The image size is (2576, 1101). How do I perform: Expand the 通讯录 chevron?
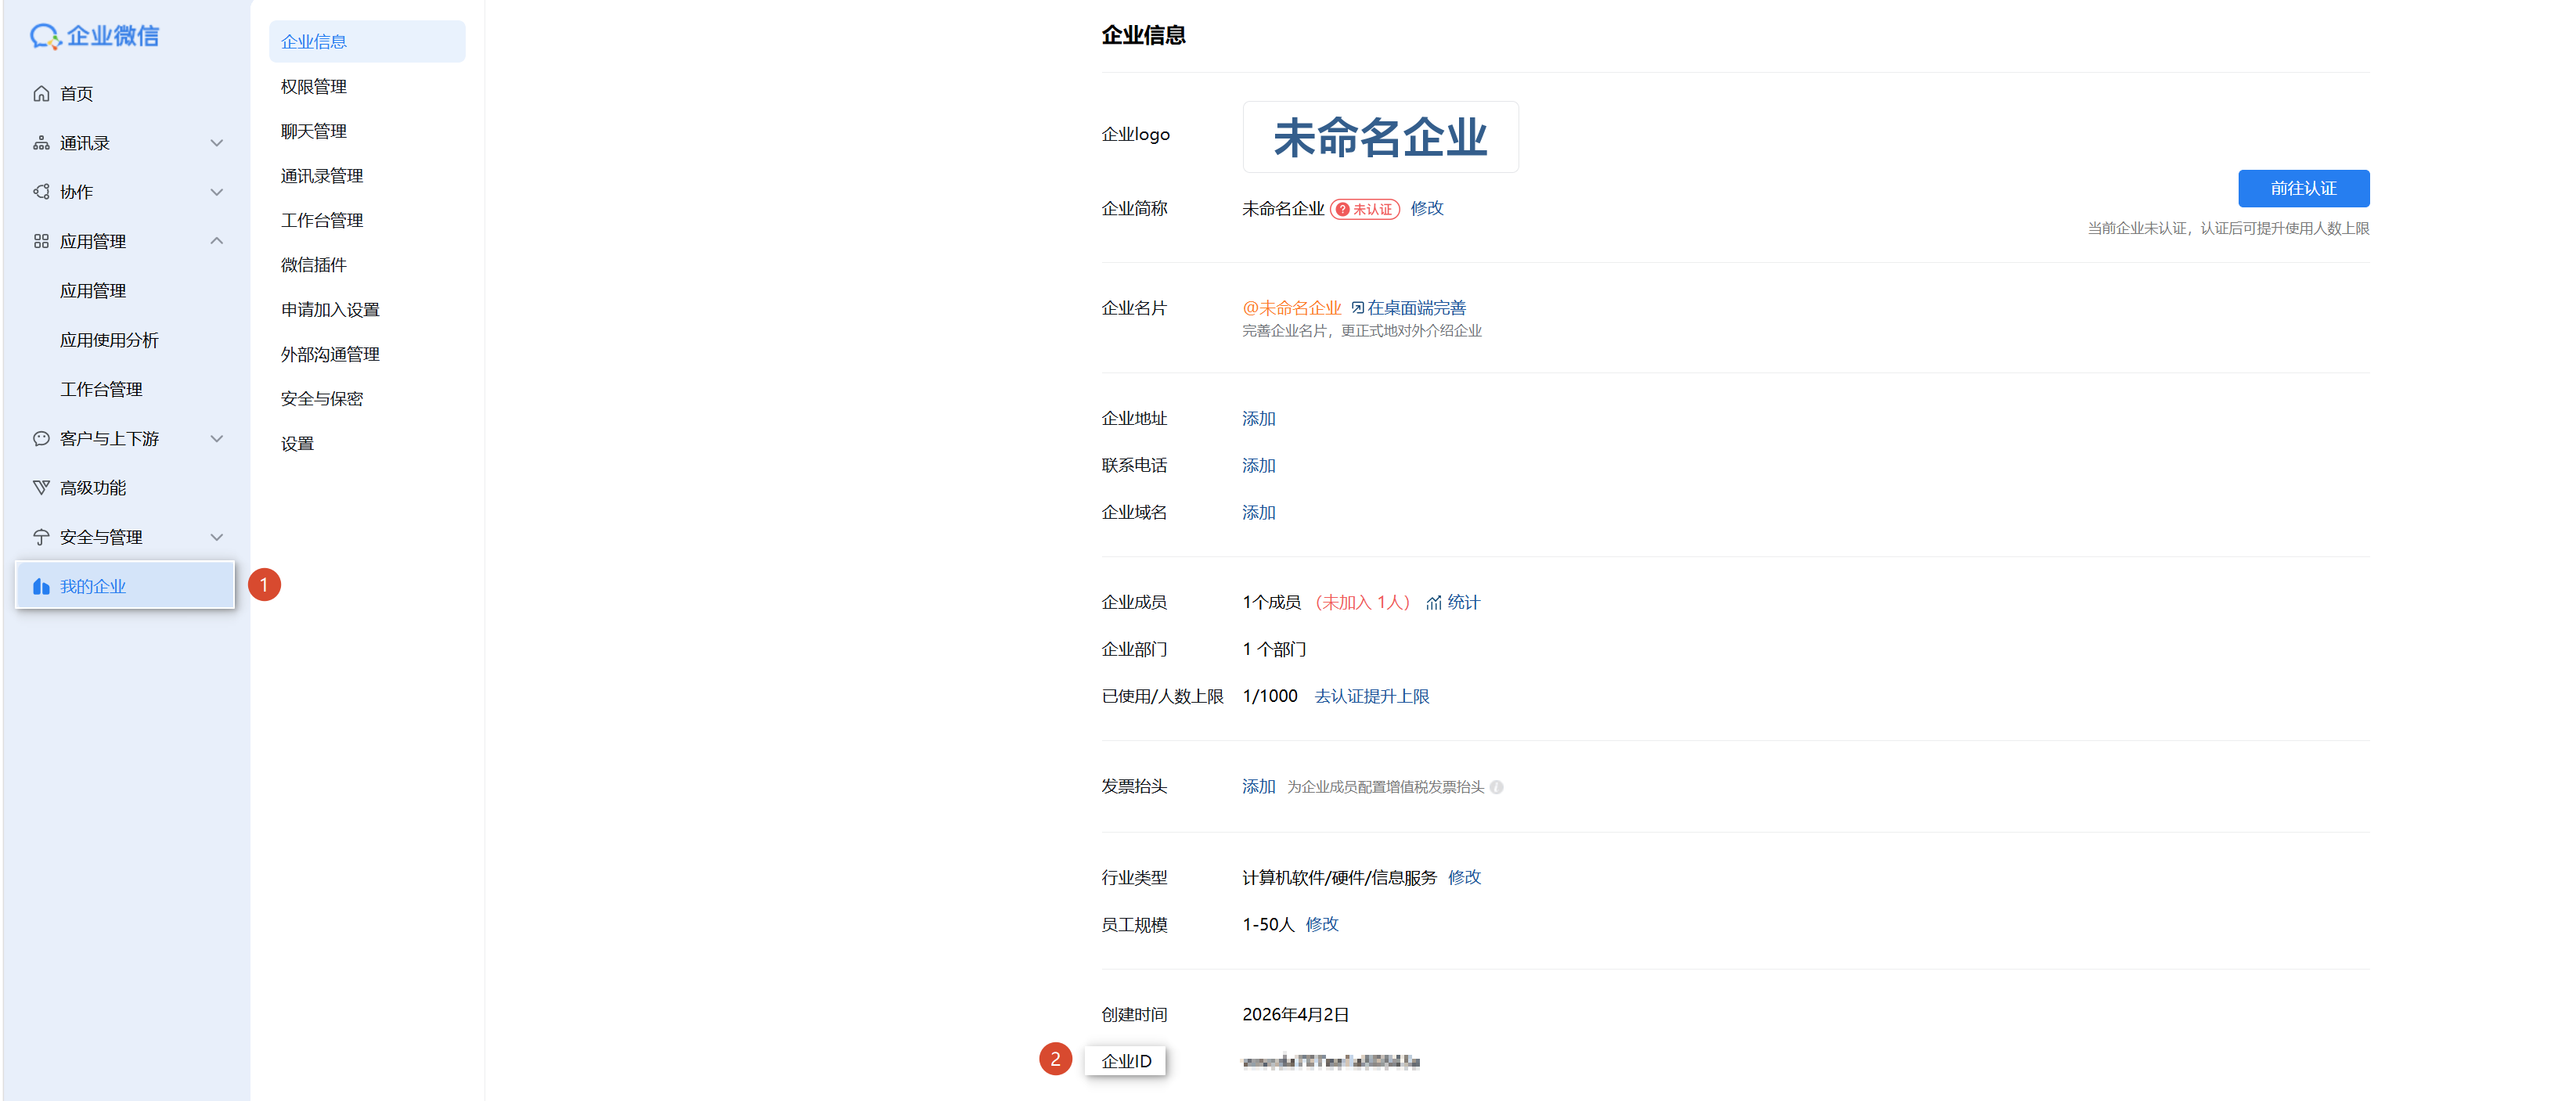coord(216,143)
